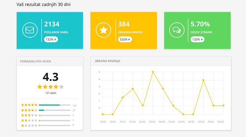Click the four-star progress bar with count 25
Viewport: 246px width, 137px height.
coord(55,110)
